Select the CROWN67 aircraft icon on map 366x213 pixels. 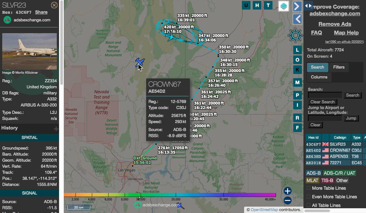coord(139,62)
